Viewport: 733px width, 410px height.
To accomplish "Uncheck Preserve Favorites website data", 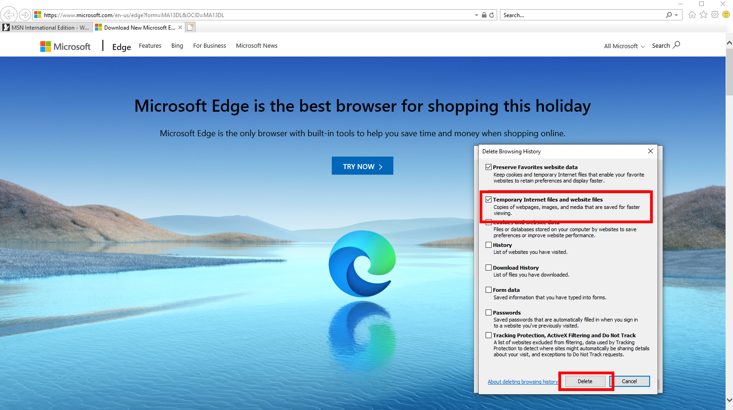I will (x=488, y=167).
